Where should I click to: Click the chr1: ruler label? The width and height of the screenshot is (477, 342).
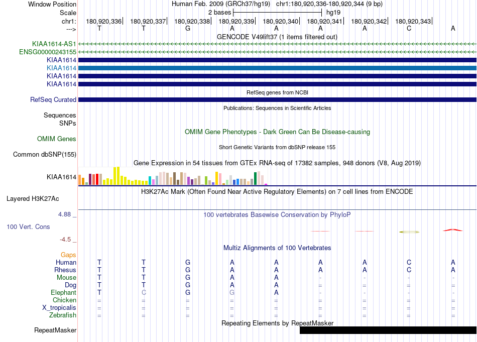pyautogui.click(x=69, y=21)
